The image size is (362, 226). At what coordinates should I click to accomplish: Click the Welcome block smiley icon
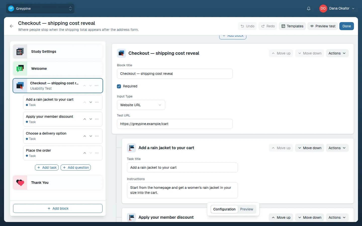coord(20,69)
